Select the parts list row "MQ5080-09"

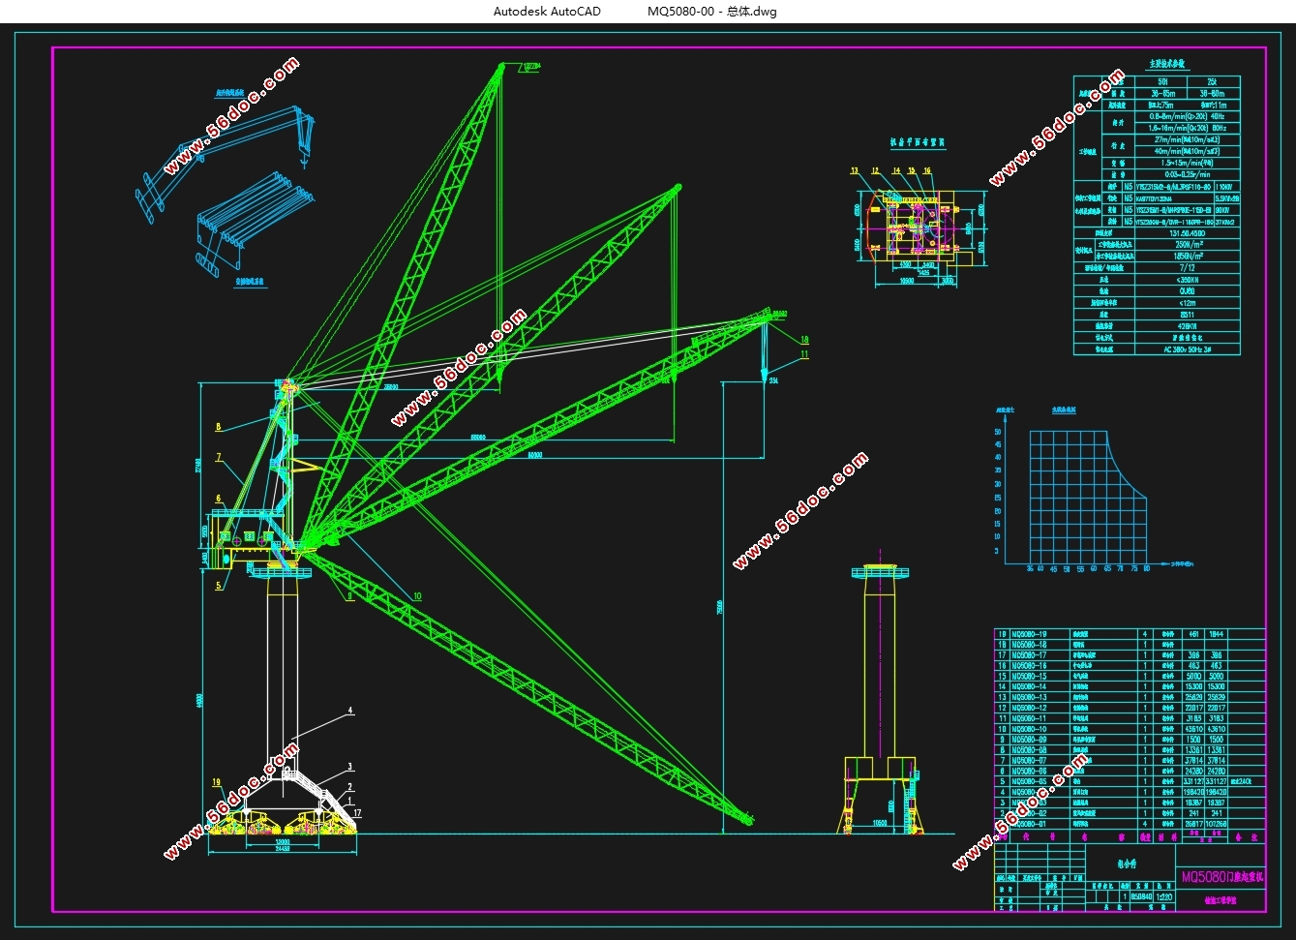pos(1130,740)
